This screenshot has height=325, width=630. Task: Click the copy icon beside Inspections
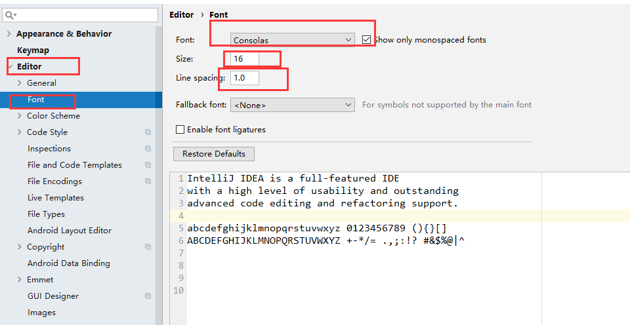pyautogui.click(x=148, y=149)
